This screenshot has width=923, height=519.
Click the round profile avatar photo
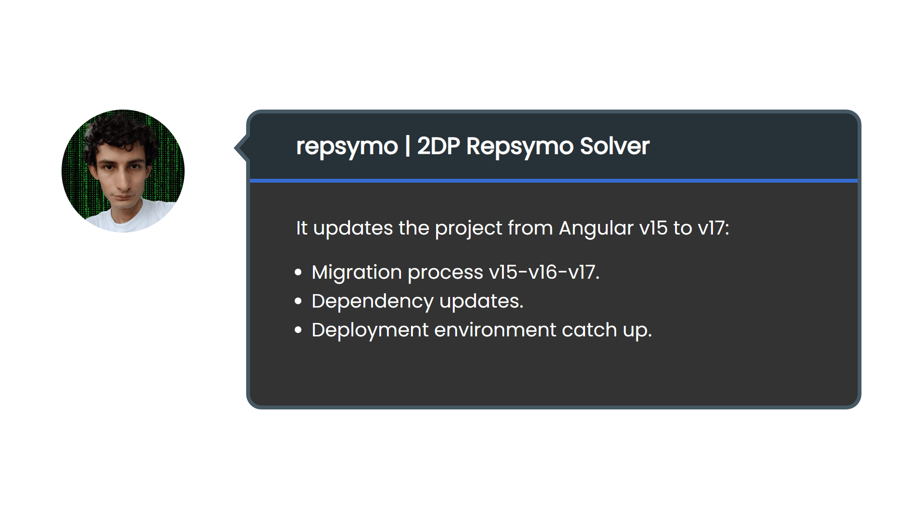point(123,171)
